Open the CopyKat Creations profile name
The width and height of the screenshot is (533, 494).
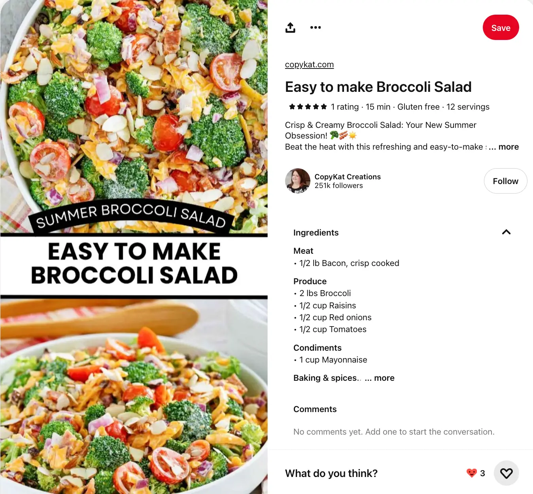pyautogui.click(x=348, y=177)
